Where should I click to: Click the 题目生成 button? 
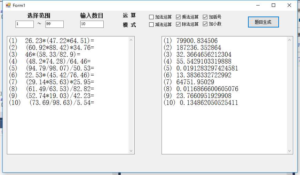pos(263,22)
